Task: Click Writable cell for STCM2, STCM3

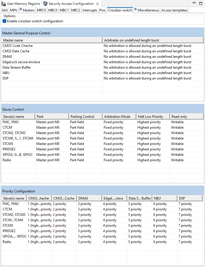Action: [x=186, y=133]
